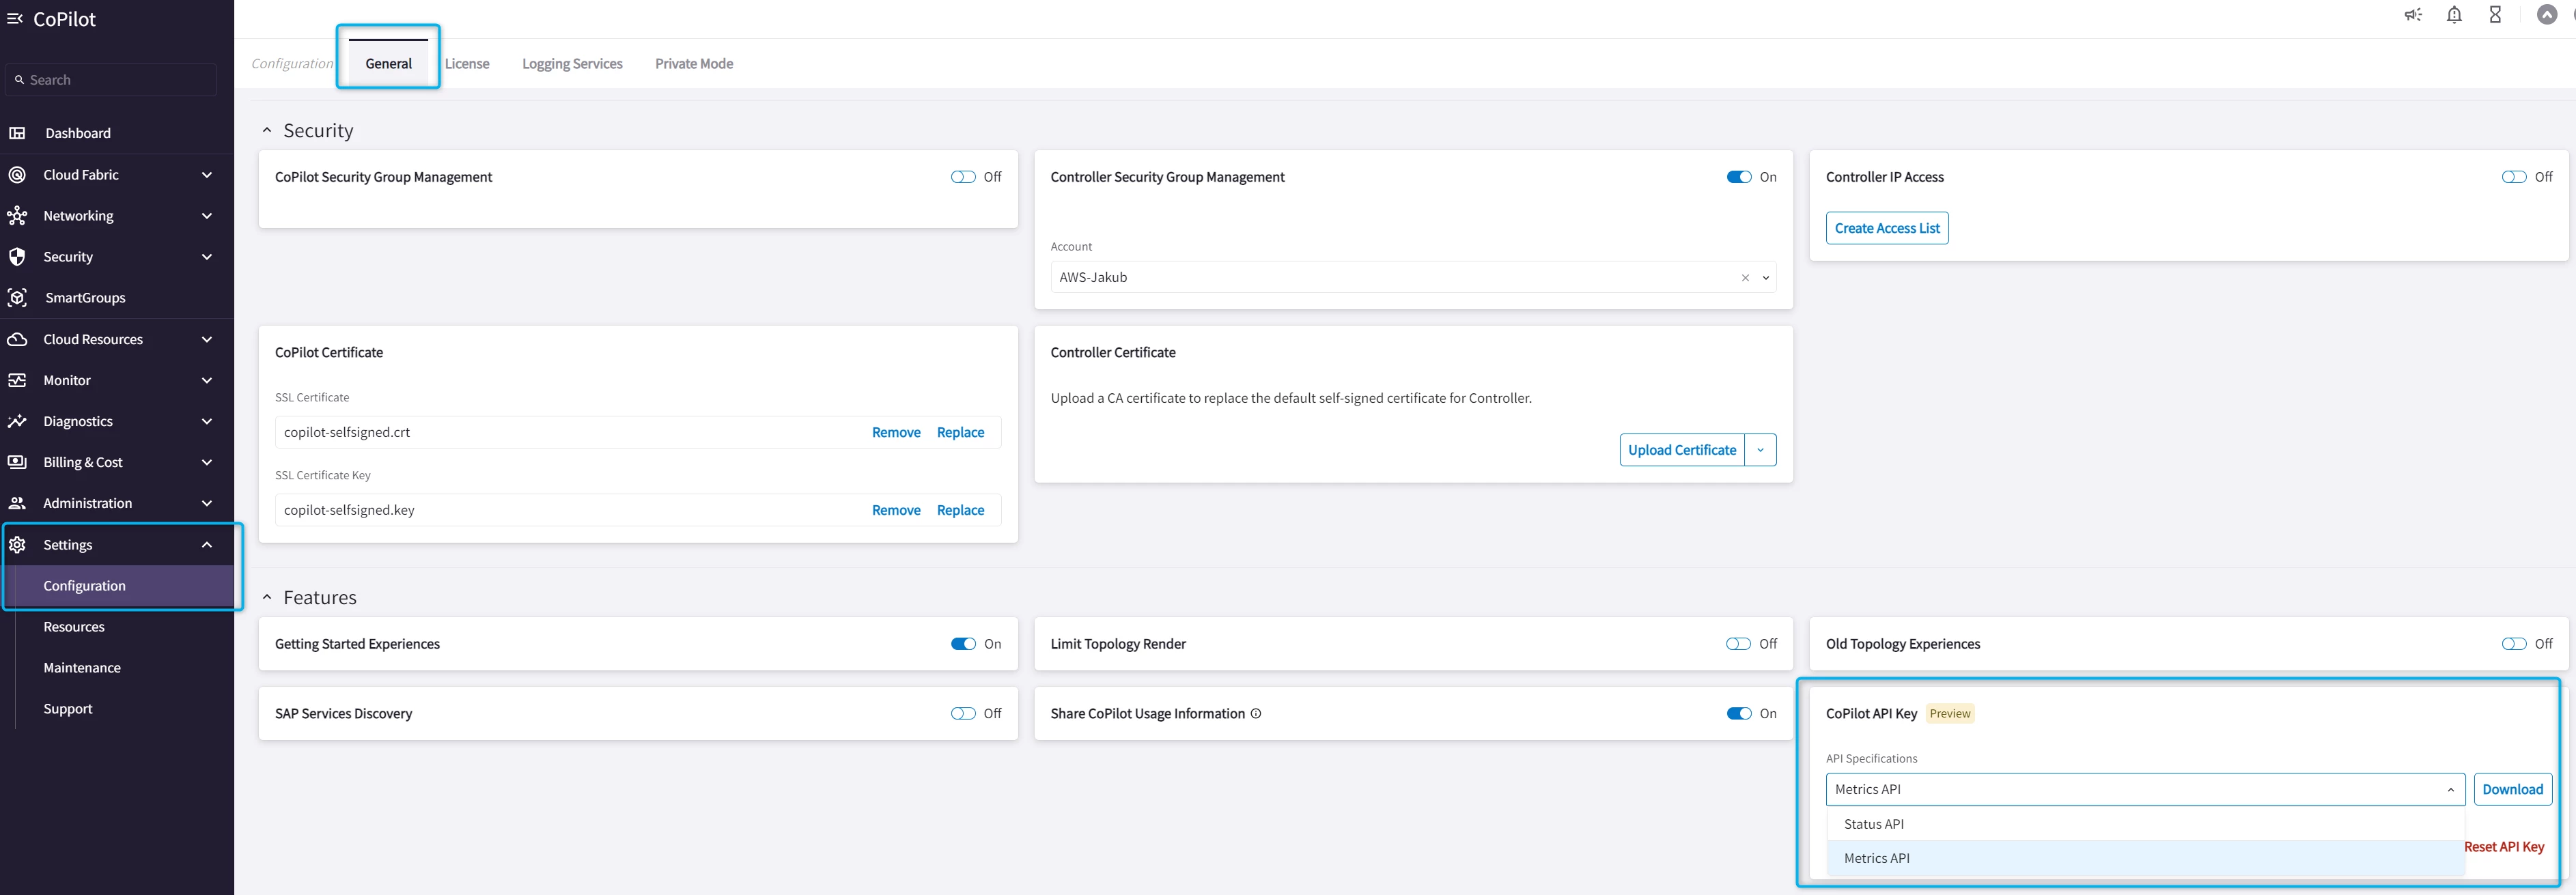The image size is (2576, 895).
Task: Open Resources under Settings
Action: point(74,627)
